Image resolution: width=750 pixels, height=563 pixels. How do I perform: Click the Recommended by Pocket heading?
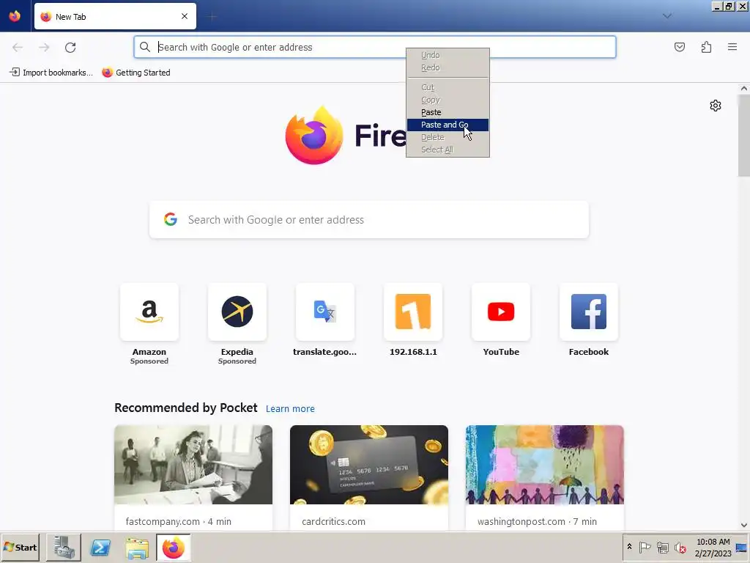coord(185,408)
